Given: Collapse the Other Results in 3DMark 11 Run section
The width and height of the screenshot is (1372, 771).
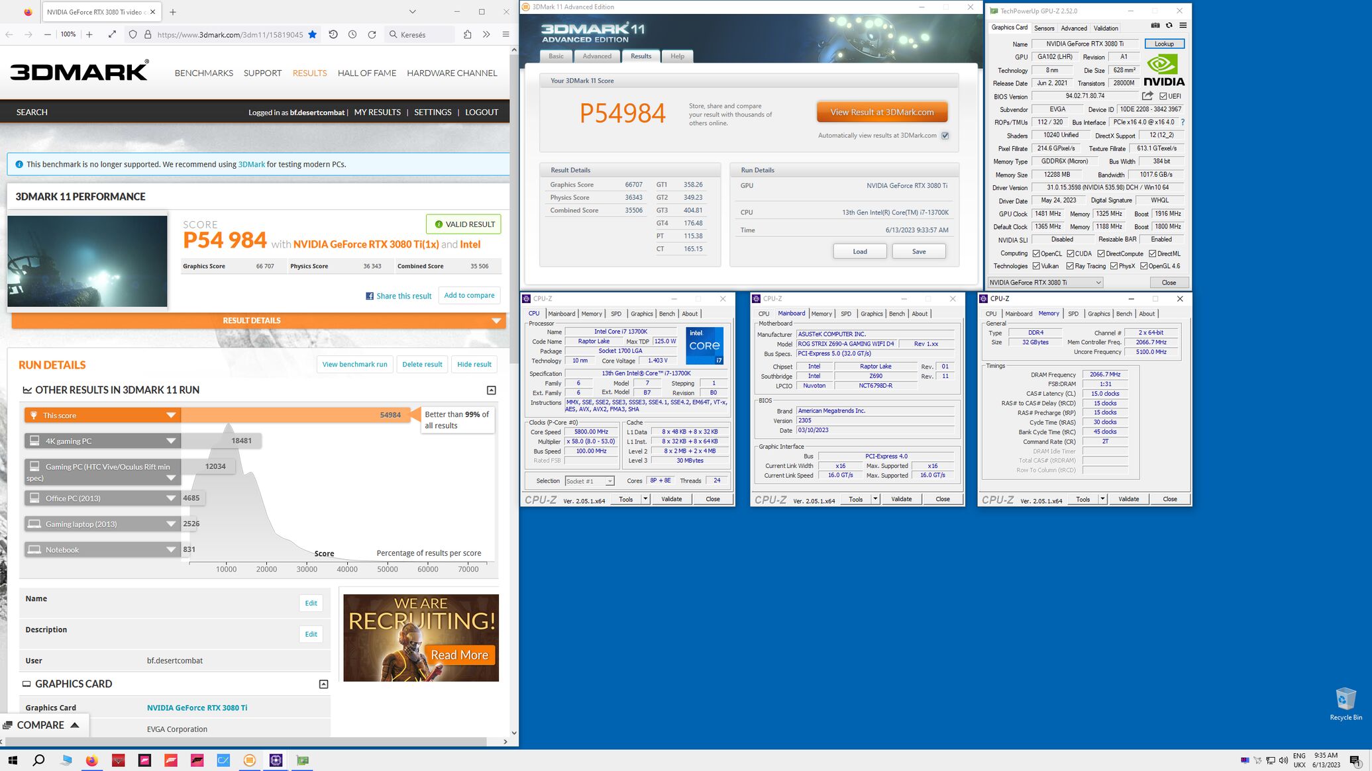Looking at the screenshot, I should (x=492, y=390).
